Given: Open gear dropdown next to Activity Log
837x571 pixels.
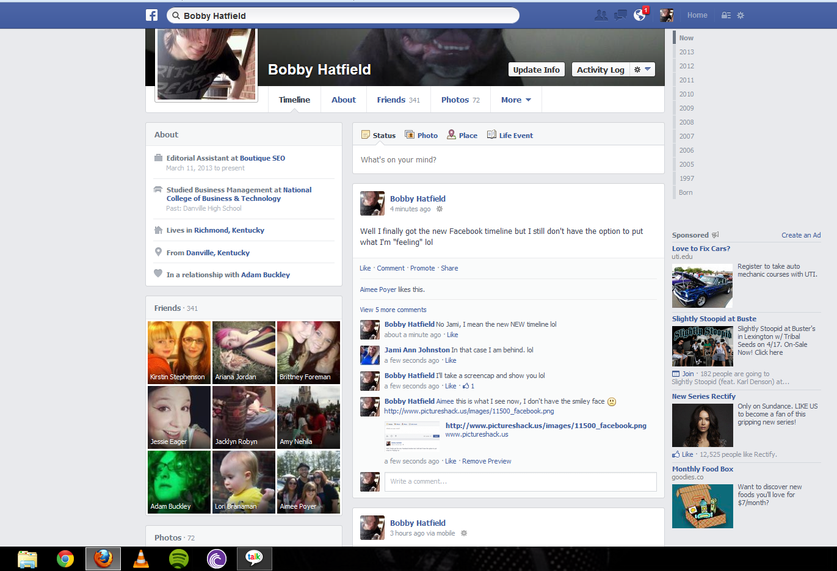Looking at the screenshot, I should pos(642,70).
